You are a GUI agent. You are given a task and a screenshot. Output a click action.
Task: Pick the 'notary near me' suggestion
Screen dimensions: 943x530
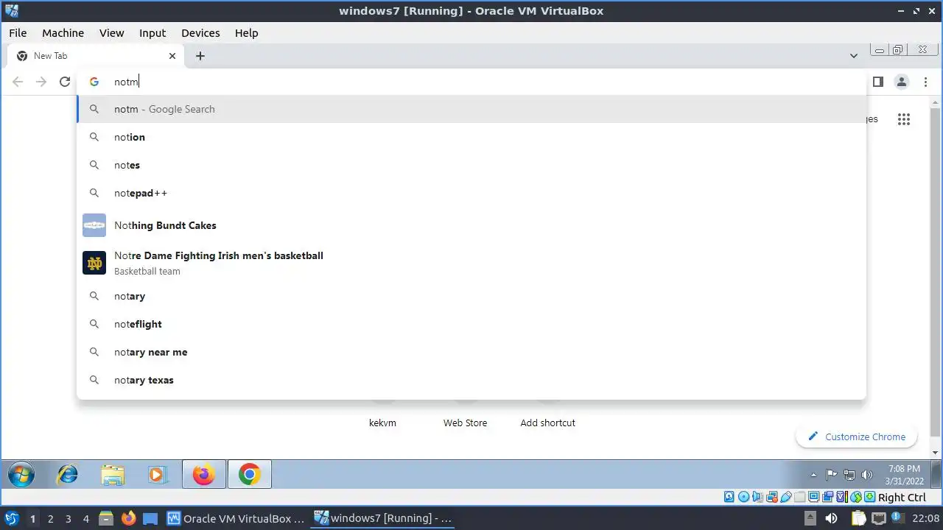(x=471, y=352)
